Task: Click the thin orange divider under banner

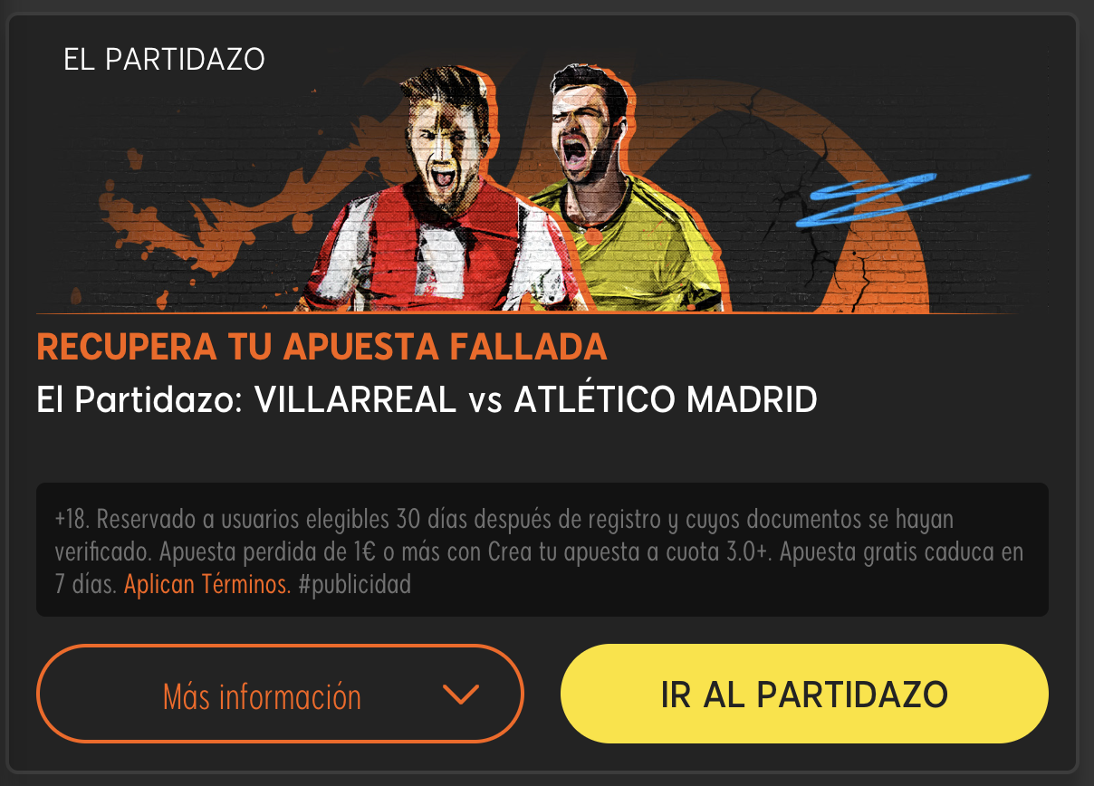Action: [x=529, y=313]
